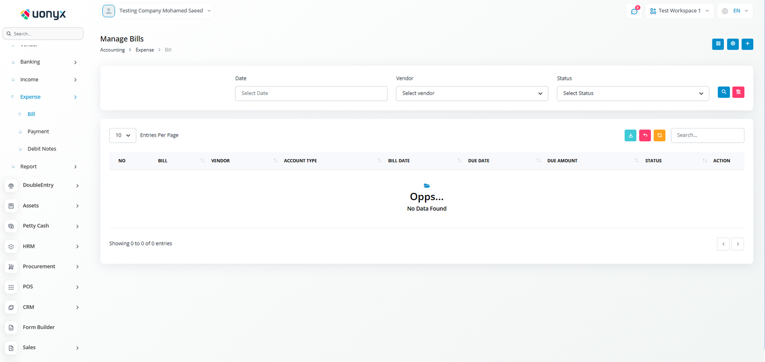Click the red reset filter trash icon
Viewport: 765px width, 362px height.
pyautogui.click(x=738, y=92)
